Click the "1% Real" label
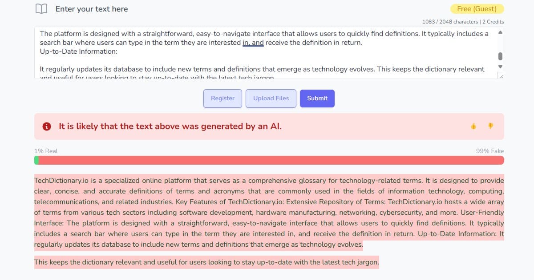The height and width of the screenshot is (280, 534). click(x=46, y=151)
